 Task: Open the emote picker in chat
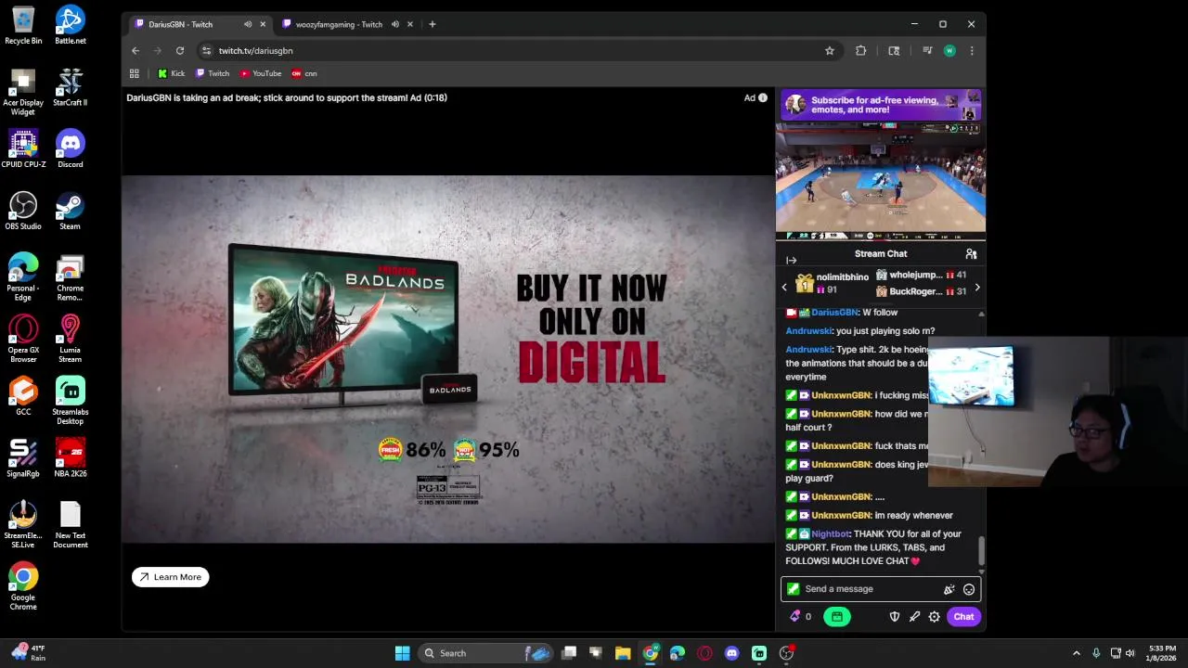point(969,589)
